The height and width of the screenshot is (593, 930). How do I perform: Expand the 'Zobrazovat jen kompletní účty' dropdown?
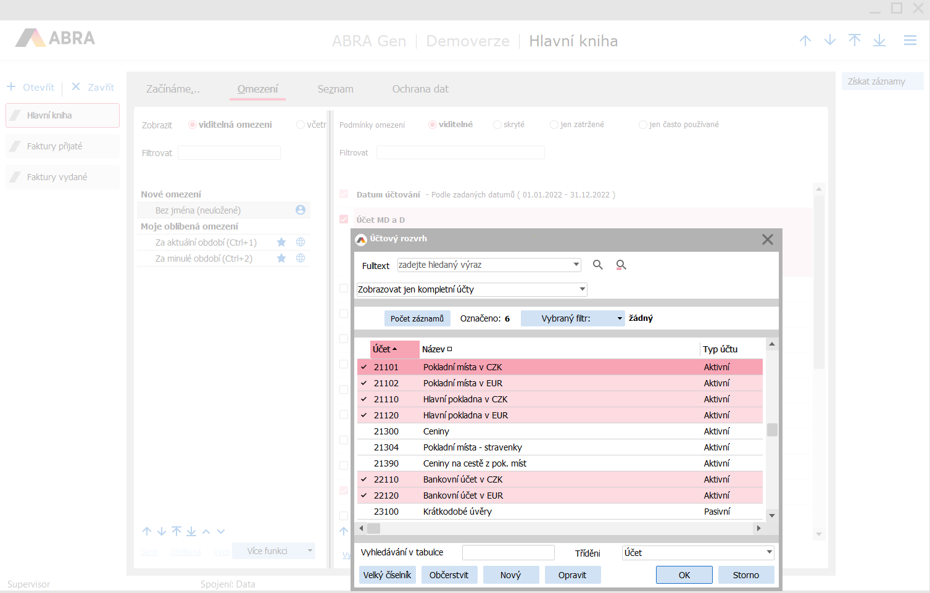(582, 289)
